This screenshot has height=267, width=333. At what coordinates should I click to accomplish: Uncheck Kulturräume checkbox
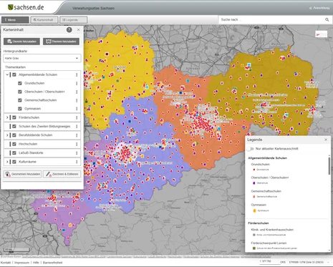click(14, 162)
